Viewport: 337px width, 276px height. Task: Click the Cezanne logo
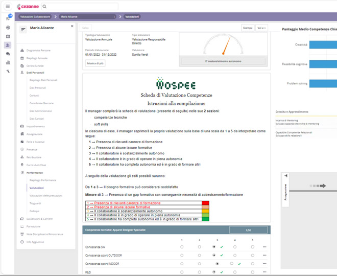(x=28, y=7)
